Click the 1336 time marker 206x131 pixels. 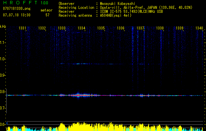pyautogui.click(x=121, y=28)
